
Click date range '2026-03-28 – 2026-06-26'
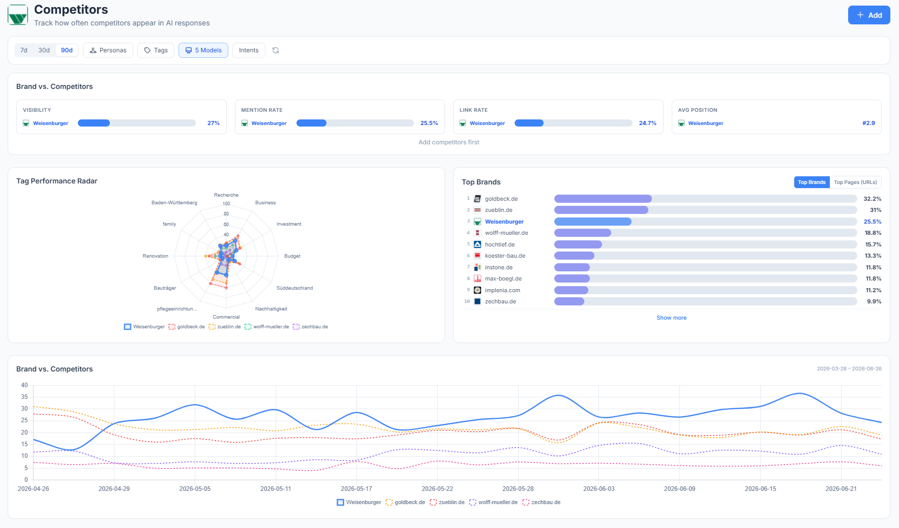coord(849,369)
